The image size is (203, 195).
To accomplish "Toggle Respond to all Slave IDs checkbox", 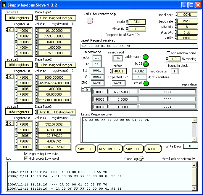I will pyautogui.click(x=144, y=34).
